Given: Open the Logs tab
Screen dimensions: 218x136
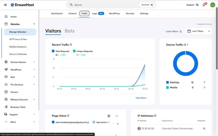Looking at the screenshot, I should pyautogui.click(x=94, y=14).
